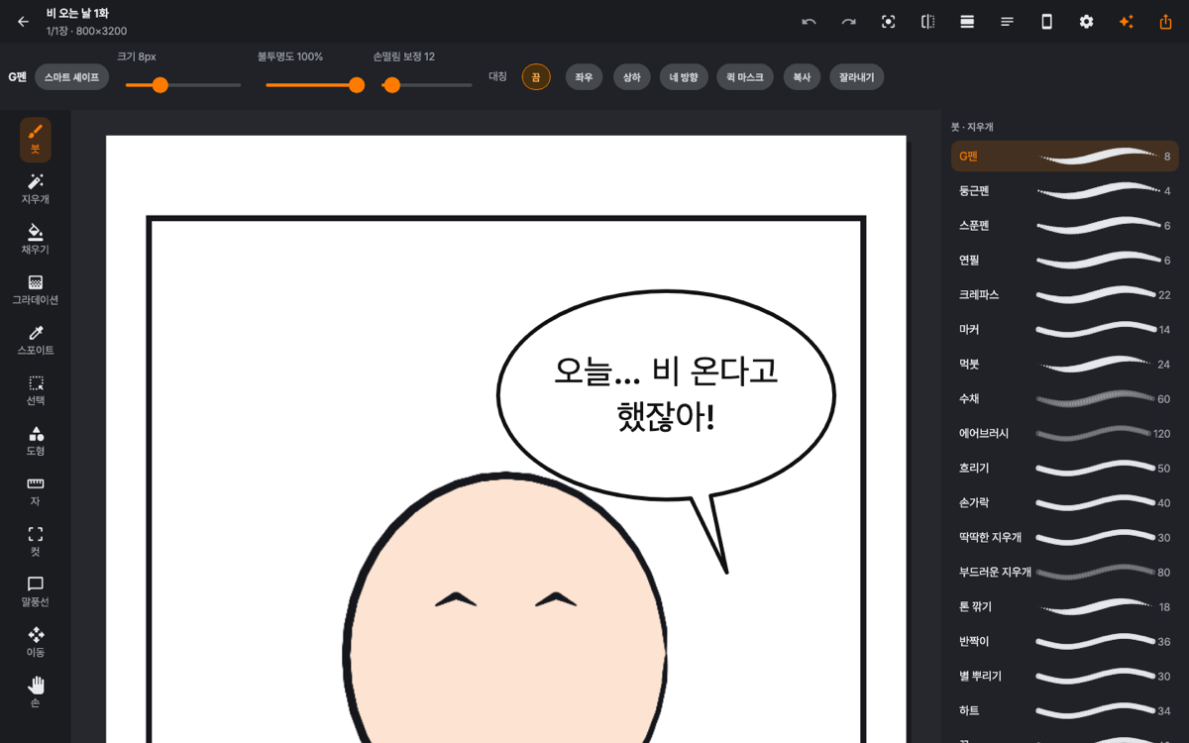Set symmetry to 끔 (off)
This screenshot has height=743, width=1189.
[x=536, y=77]
